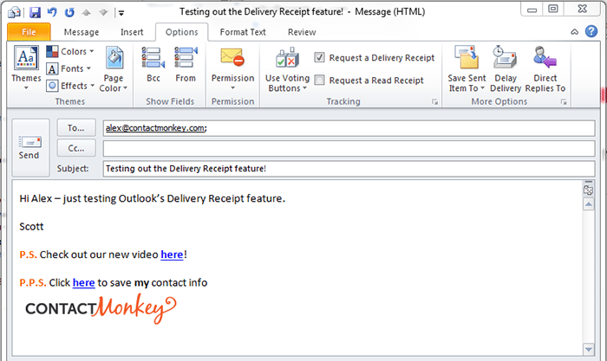Show the Bcc field

click(153, 64)
